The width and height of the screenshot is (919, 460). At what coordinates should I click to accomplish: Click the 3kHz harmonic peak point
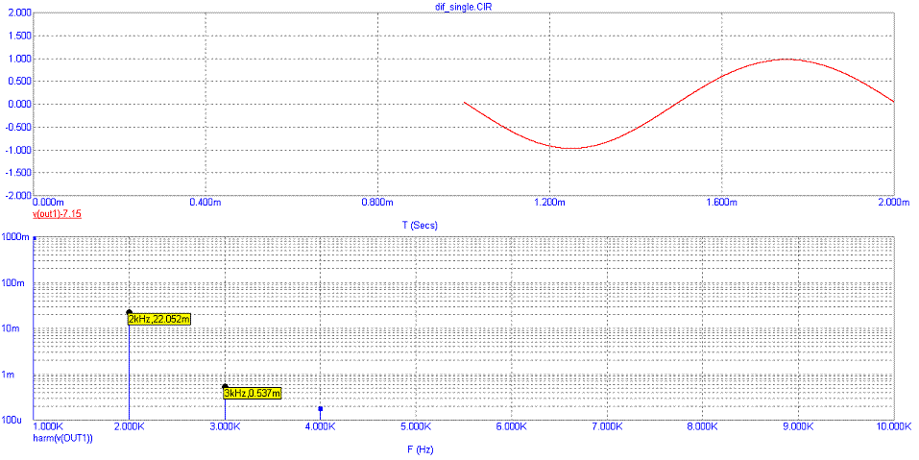(225, 387)
